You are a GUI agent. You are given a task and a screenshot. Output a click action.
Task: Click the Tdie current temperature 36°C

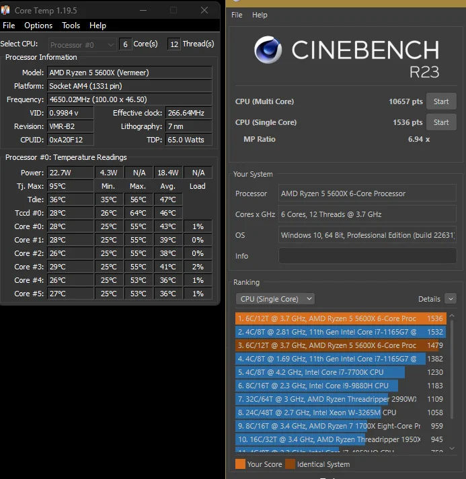click(x=71, y=200)
